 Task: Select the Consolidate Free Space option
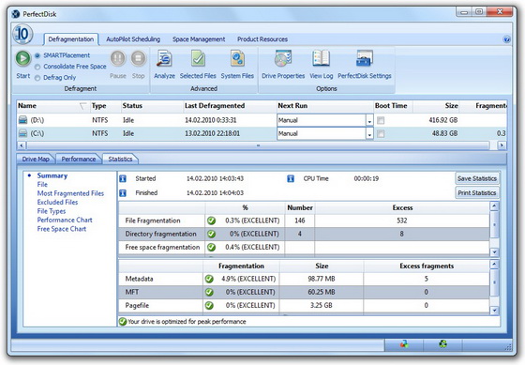point(37,67)
